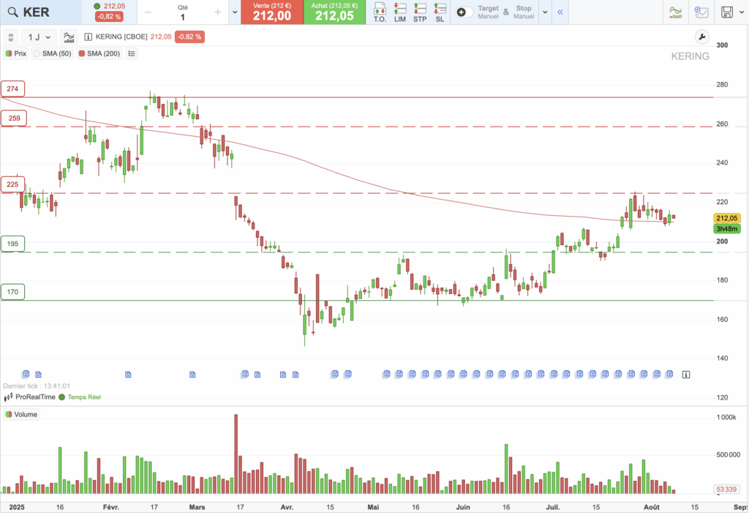Click the green 3h48m countdown tag
This screenshot has height=513, width=749.
726,229
